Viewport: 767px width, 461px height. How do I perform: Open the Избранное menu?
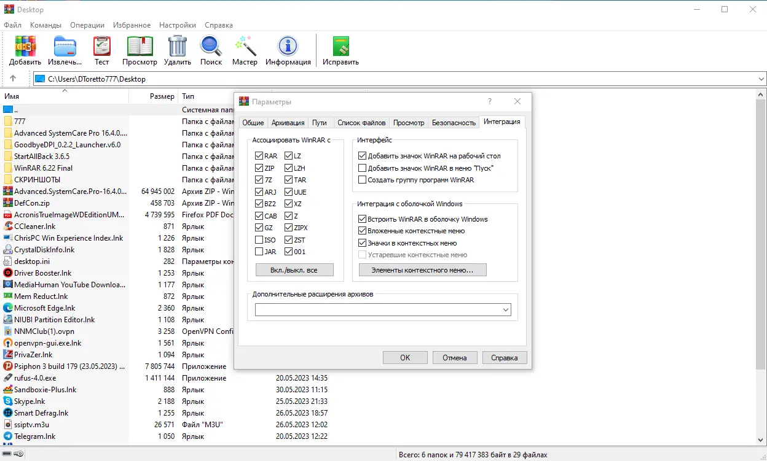[x=132, y=25]
